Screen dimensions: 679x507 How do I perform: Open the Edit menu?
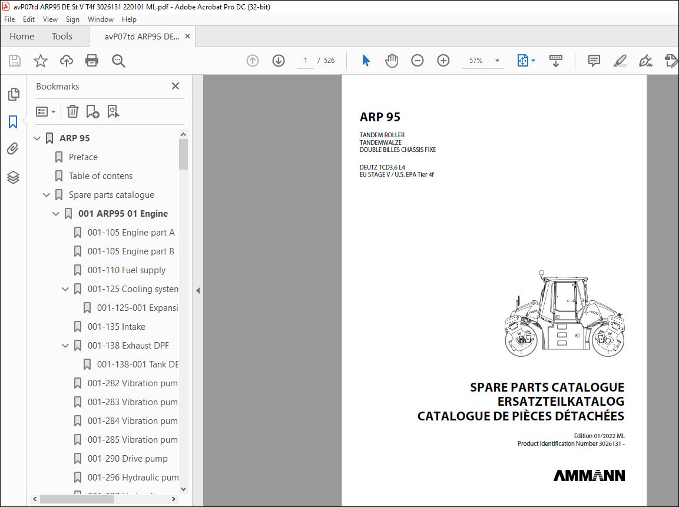click(x=29, y=19)
